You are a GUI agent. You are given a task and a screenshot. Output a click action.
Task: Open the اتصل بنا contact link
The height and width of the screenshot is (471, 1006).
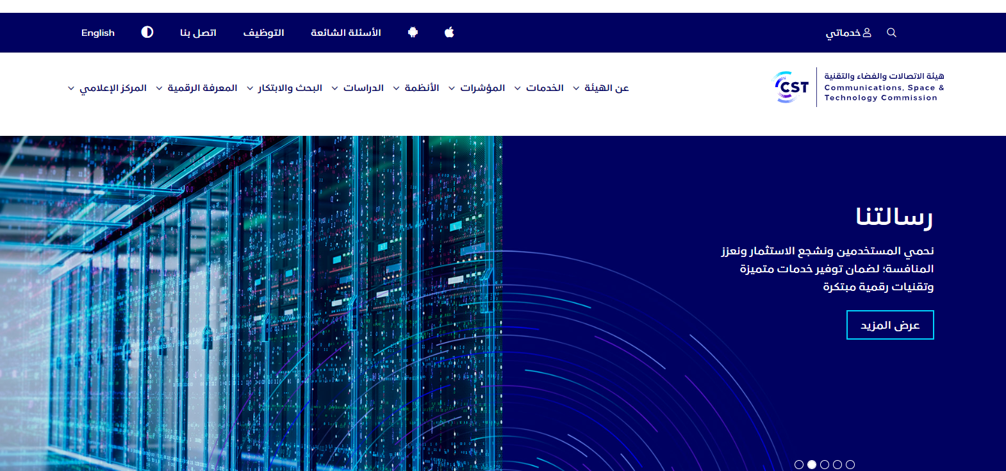click(x=198, y=33)
